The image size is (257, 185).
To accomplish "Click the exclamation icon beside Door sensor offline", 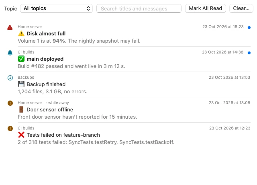I will [10, 103].
